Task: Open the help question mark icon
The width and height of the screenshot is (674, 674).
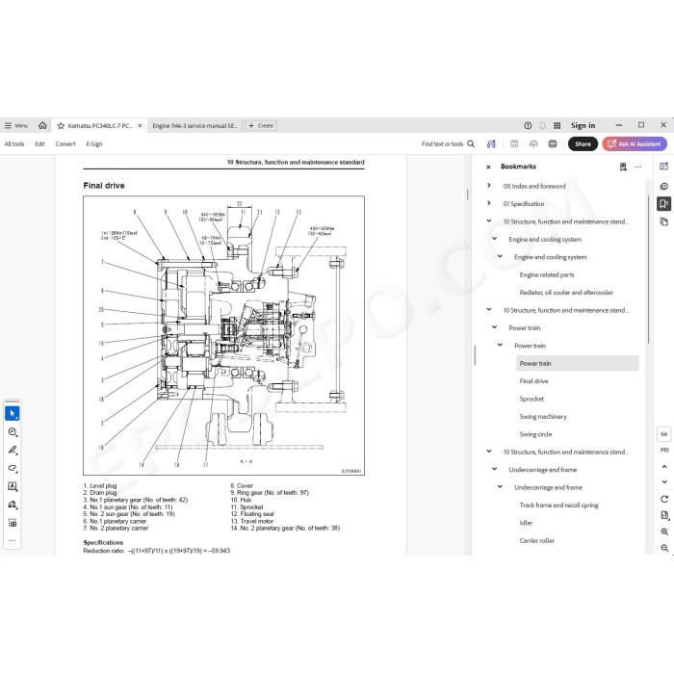Action: point(528,125)
